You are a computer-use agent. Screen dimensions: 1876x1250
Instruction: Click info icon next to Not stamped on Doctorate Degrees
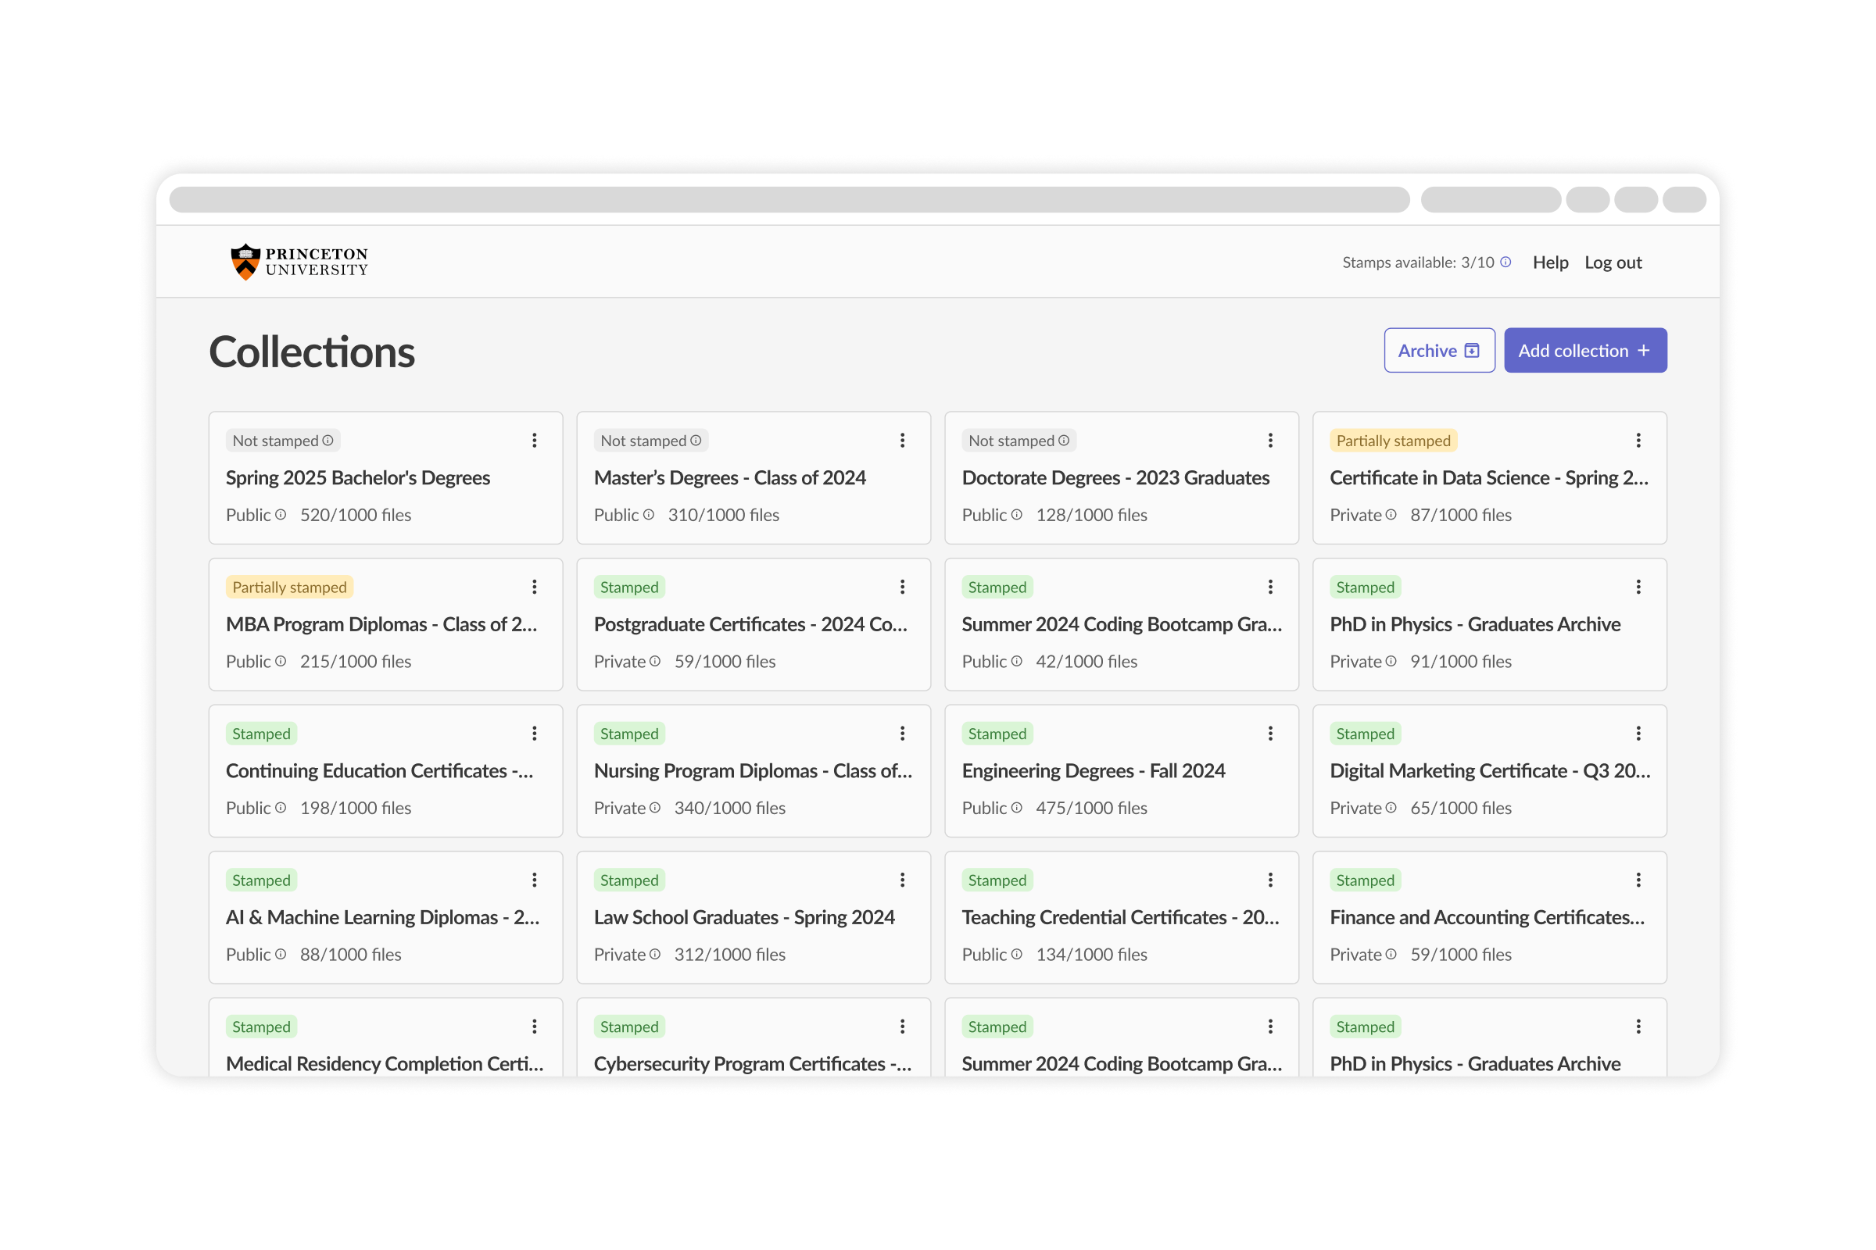click(x=1064, y=441)
